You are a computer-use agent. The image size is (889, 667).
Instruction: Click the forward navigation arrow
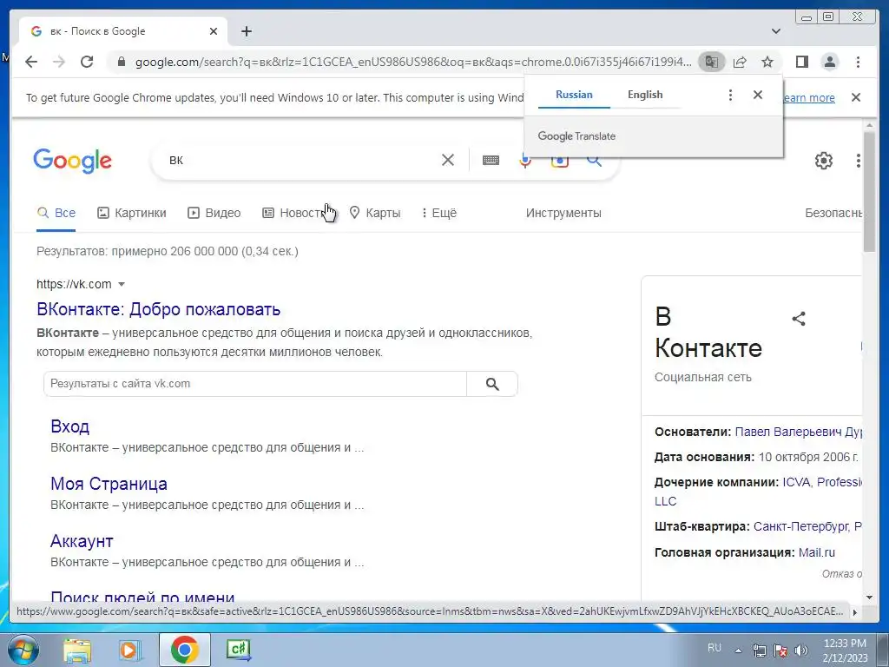[x=59, y=62]
